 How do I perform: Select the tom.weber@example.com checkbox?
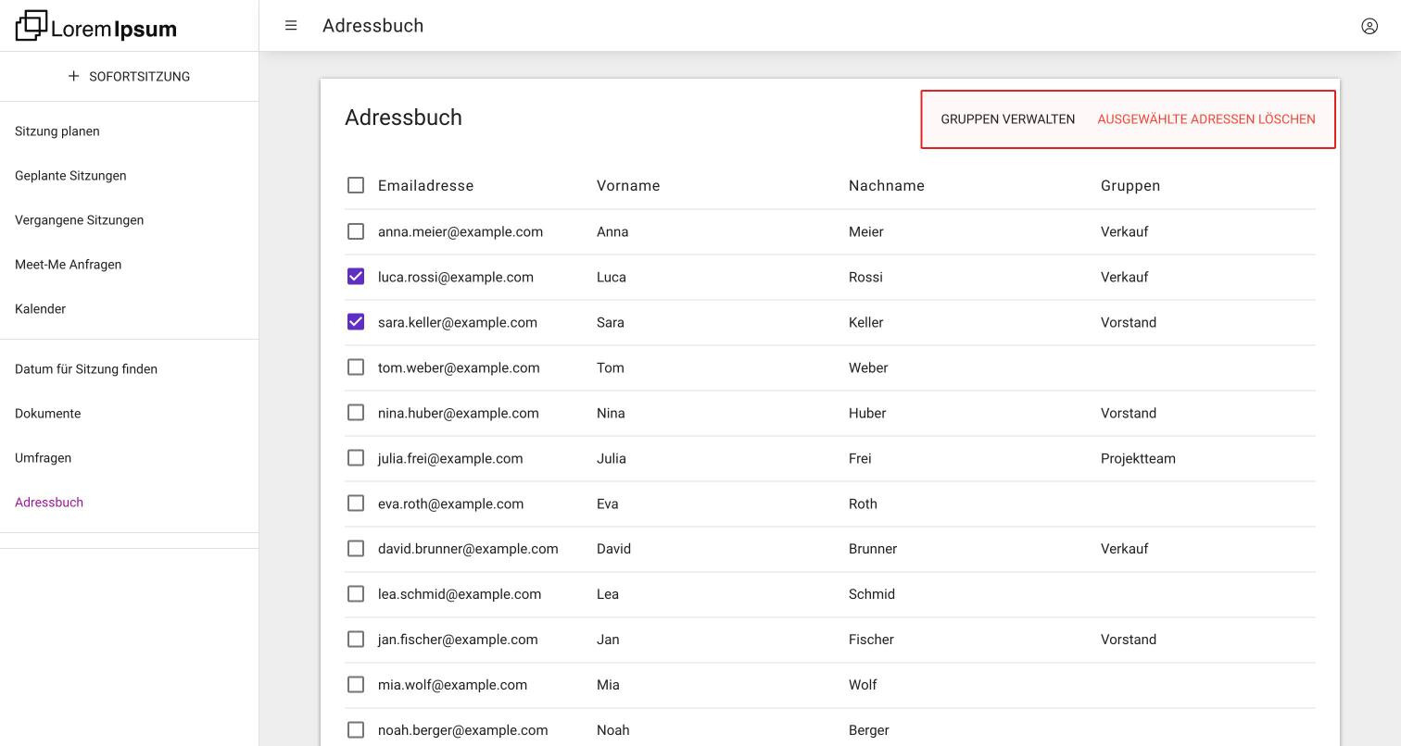point(356,367)
